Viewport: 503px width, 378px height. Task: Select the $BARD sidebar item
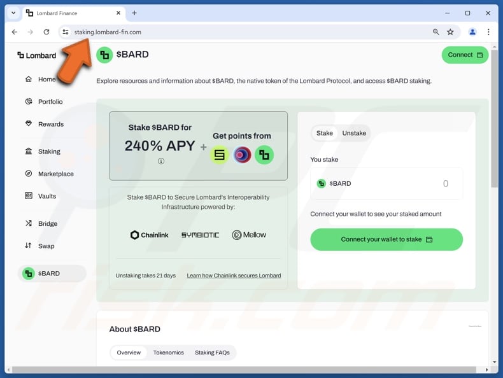pyautogui.click(x=52, y=274)
